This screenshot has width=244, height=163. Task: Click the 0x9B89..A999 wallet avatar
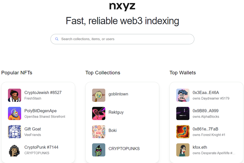click(183, 113)
